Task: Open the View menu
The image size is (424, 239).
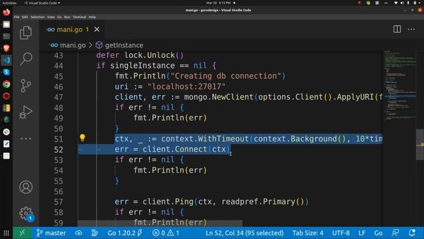Action: (51, 17)
